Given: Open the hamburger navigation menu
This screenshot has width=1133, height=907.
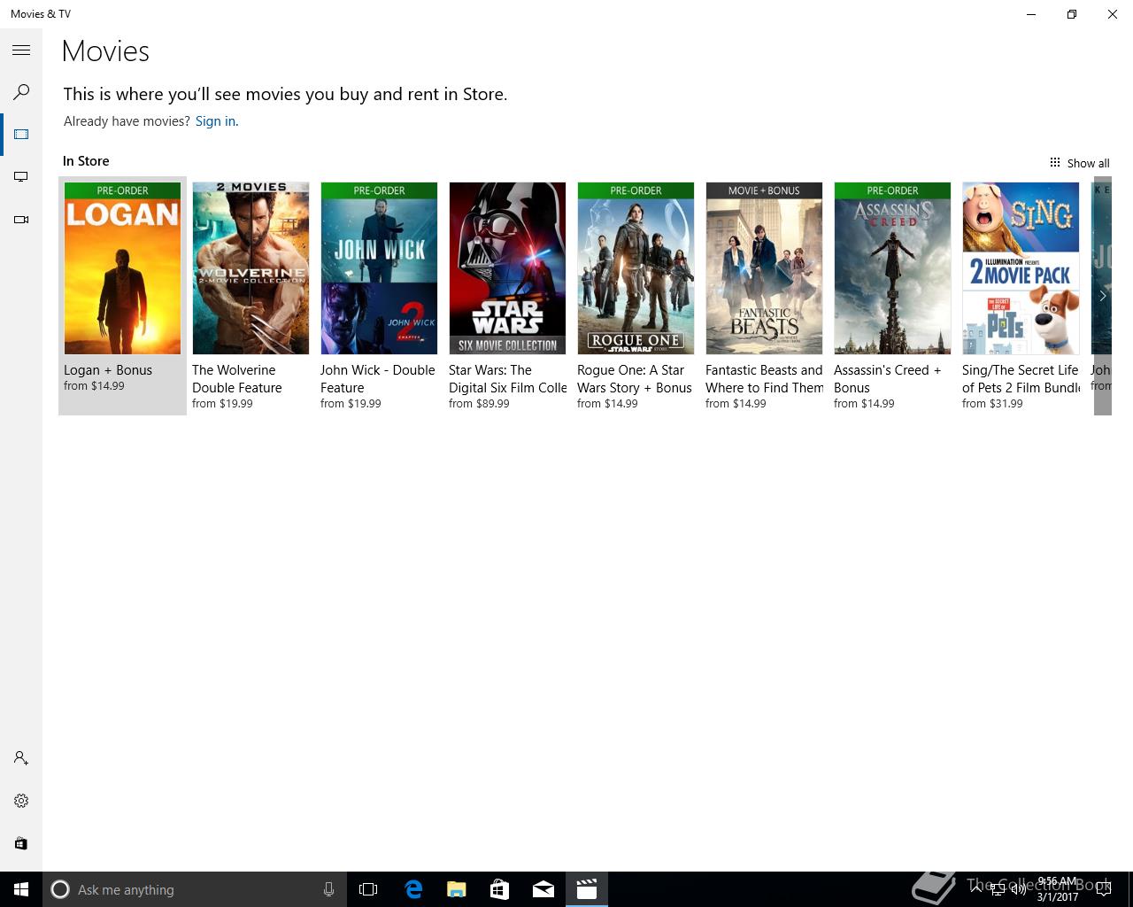Looking at the screenshot, I should pyautogui.click(x=21, y=50).
